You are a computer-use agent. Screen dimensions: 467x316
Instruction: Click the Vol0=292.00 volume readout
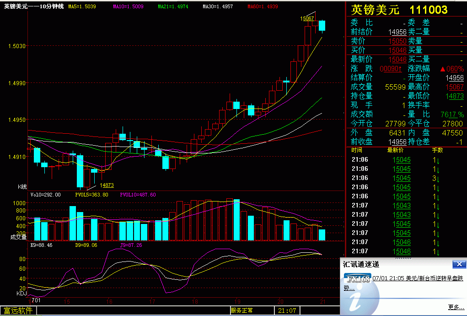(x=45, y=195)
